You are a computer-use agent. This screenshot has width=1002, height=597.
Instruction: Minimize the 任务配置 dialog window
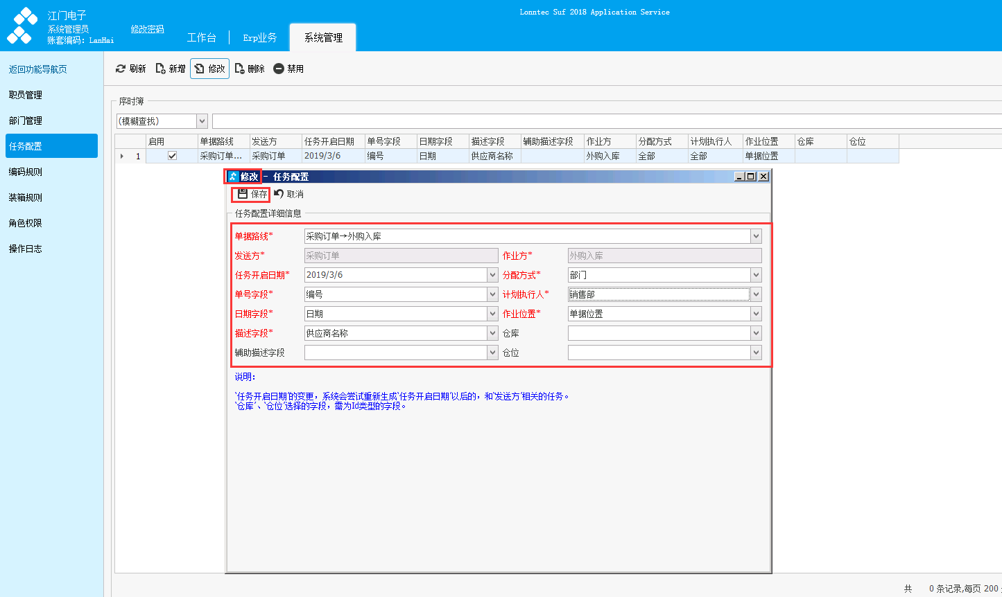tap(739, 177)
